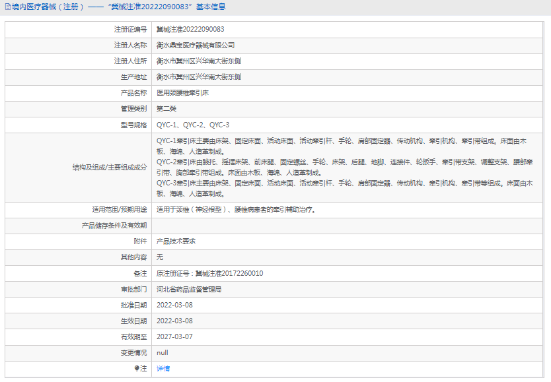The image size is (551, 382).
Task: Click the bulb icon in the 注 label
Action: click(137, 368)
